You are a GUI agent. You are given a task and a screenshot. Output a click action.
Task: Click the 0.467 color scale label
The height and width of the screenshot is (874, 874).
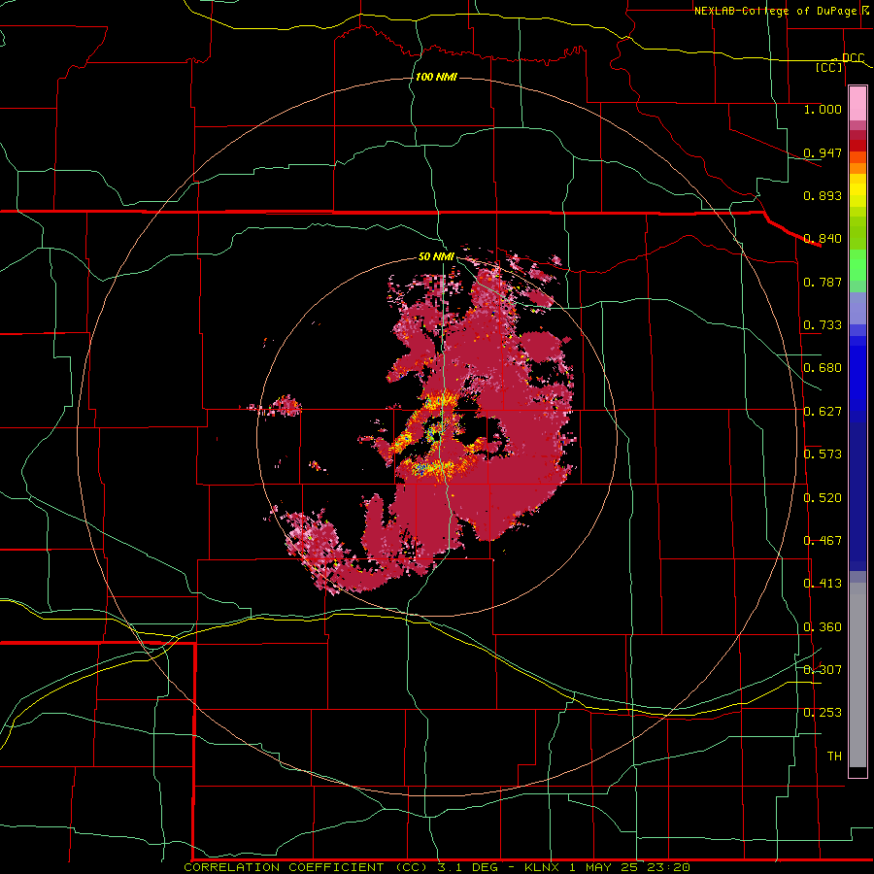[x=823, y=541]
